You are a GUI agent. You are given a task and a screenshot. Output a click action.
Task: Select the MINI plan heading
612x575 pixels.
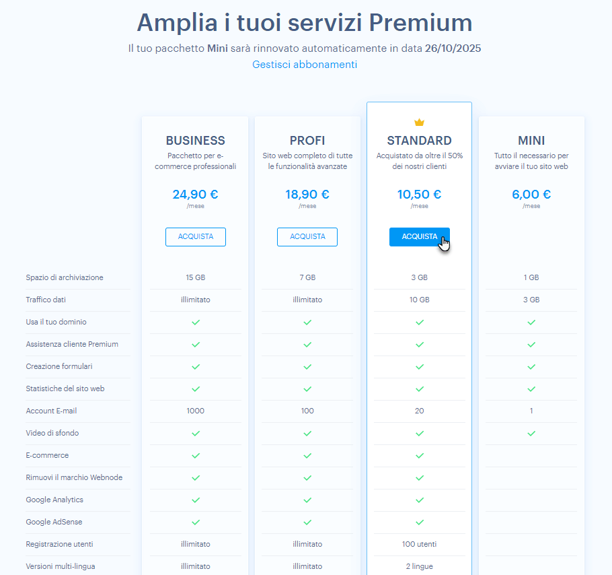tap(531, 140)
